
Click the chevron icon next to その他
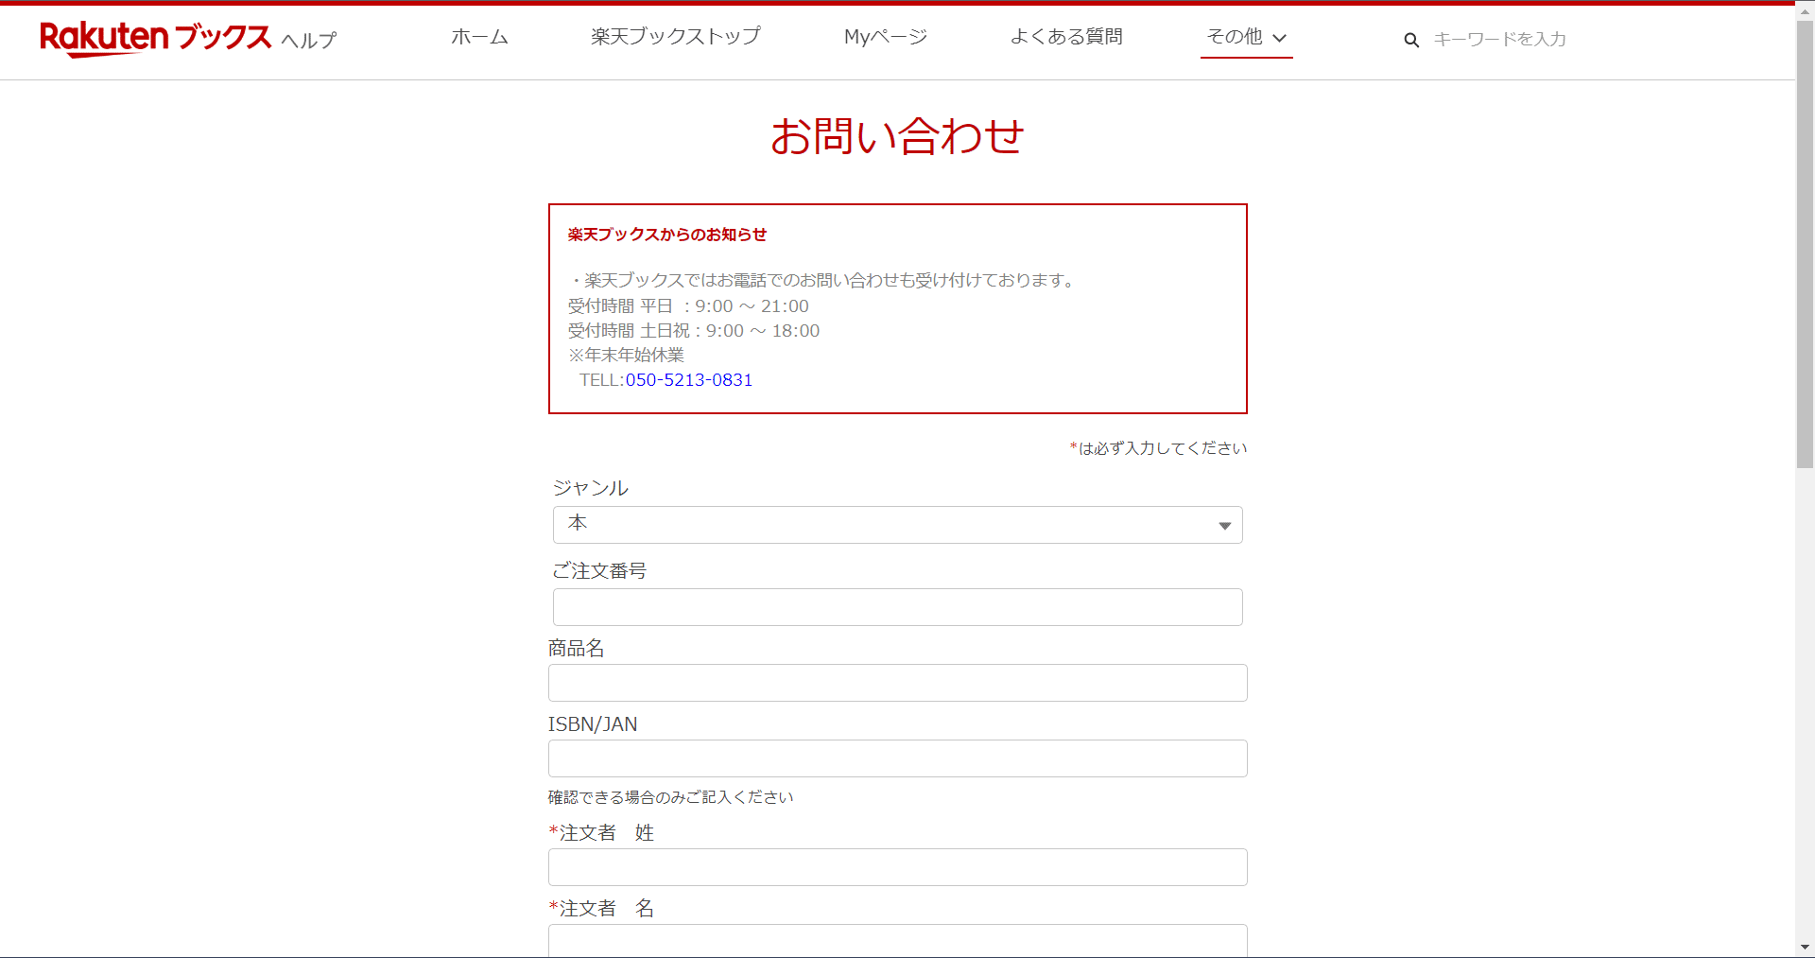pos(1281,39)
